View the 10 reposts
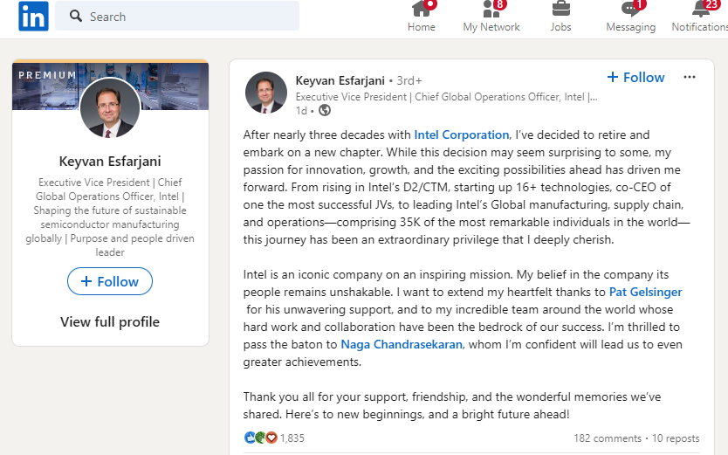Image resolution: width=728 pixels, height=455 pixels. [676, 438]
